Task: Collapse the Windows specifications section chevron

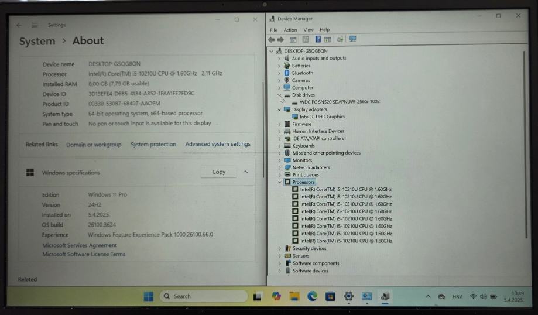Action: click(245, 172)
